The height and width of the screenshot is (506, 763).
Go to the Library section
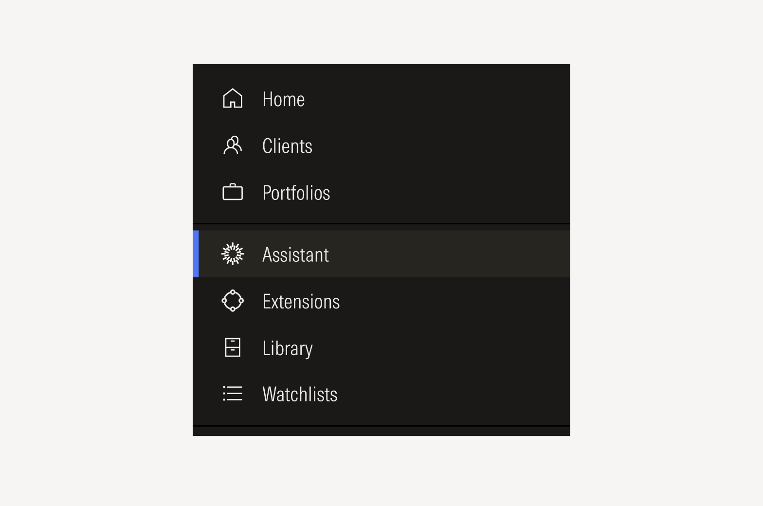tap(288, 347)
